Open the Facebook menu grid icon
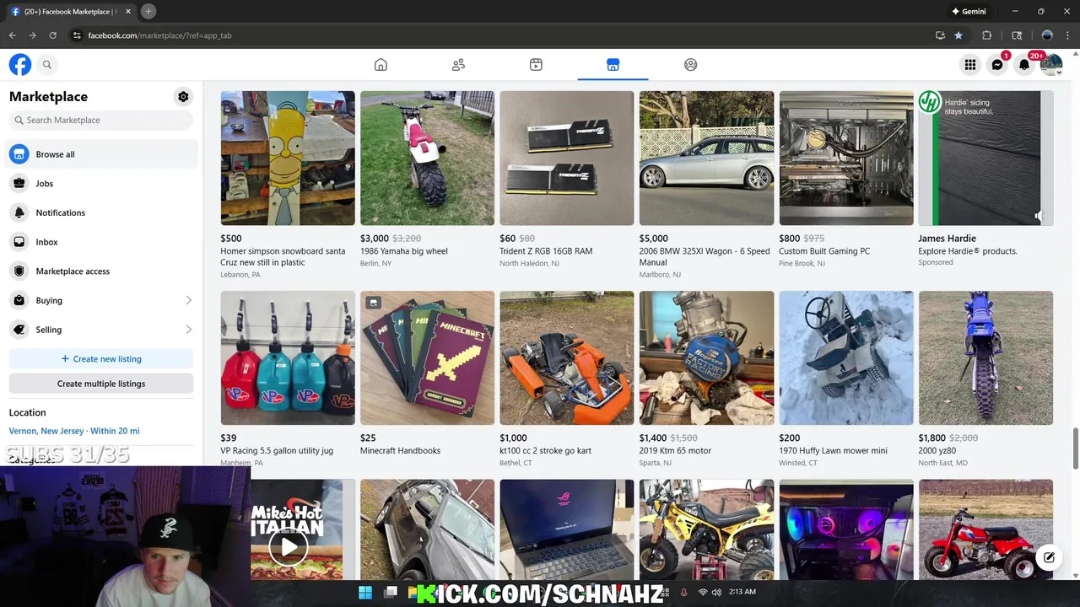This screenshot has height=607, width=1080. coord(970,64)
